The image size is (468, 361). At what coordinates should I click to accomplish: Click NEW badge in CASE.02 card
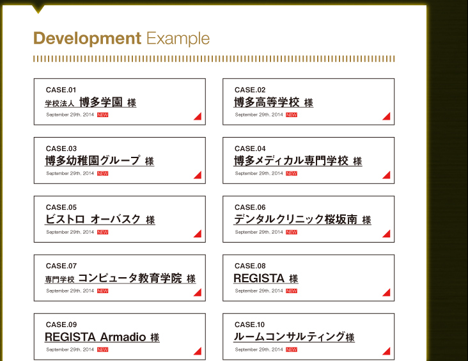pos(292,115)
